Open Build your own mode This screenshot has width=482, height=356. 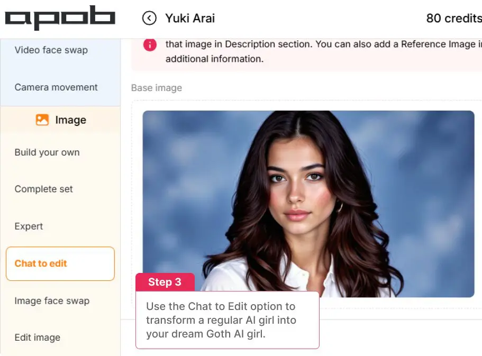click(47, 152)
